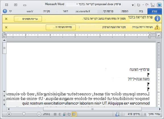Viewport: 164px width, 119px height.
Task: Switch to the פריסת דף (Page Layout) tab
Action: coord(108,11)
